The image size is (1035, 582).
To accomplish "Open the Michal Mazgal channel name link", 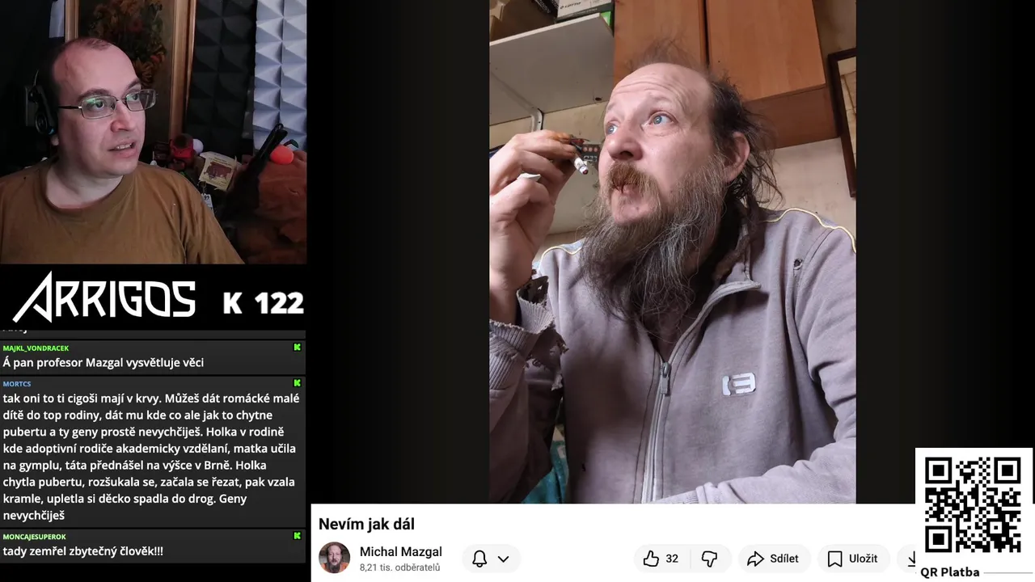I will [x=400, y=551].
